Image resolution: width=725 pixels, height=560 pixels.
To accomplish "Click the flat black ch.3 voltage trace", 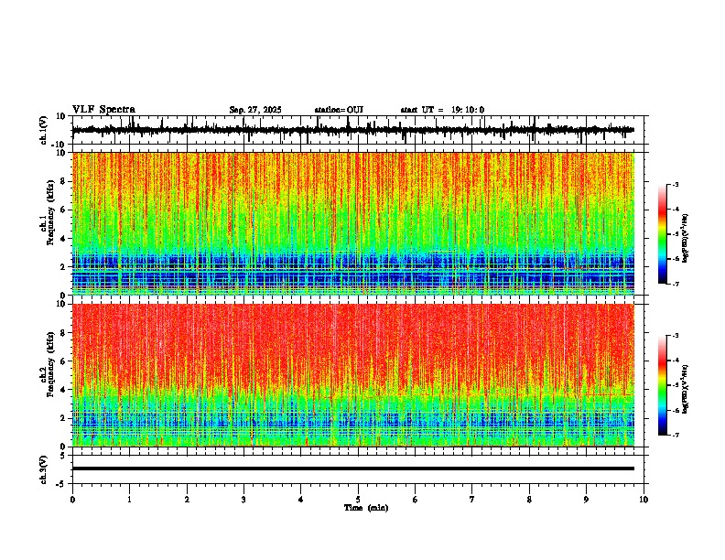I will point(352,468).
